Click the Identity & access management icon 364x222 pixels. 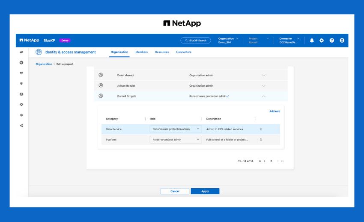point(39,52)
